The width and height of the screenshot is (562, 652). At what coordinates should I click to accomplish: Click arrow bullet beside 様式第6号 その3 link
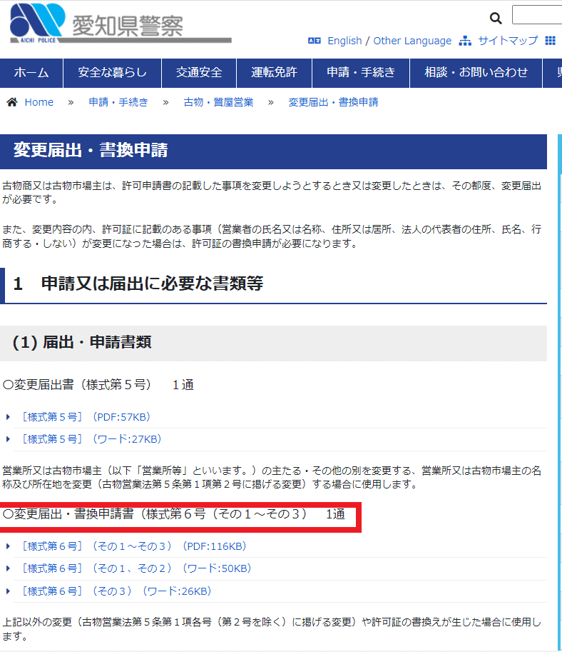[x=8, y=591]
